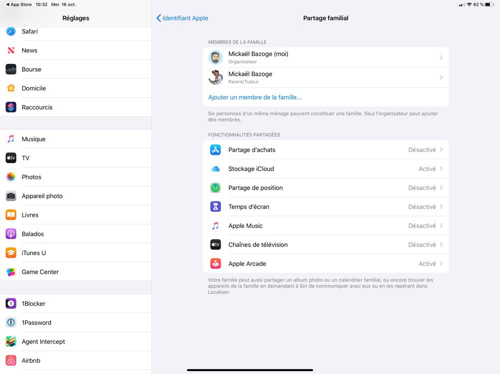Image resolution: width=500 pixels, height=374 pixels.
Task: Open Temps d'écran disclosure chevron
Action: pos(441,207)
